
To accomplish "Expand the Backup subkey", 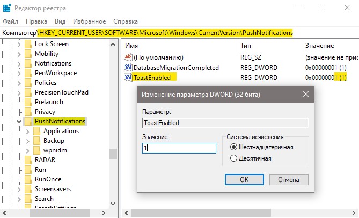I will click(28, 141).
